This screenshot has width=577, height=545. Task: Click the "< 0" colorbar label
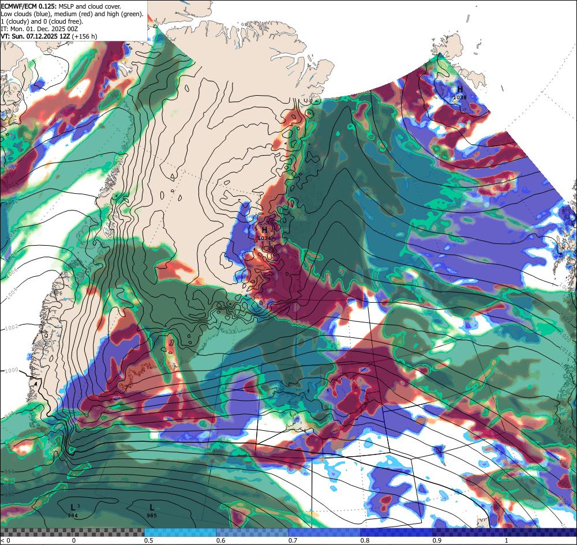coord(5,540)
